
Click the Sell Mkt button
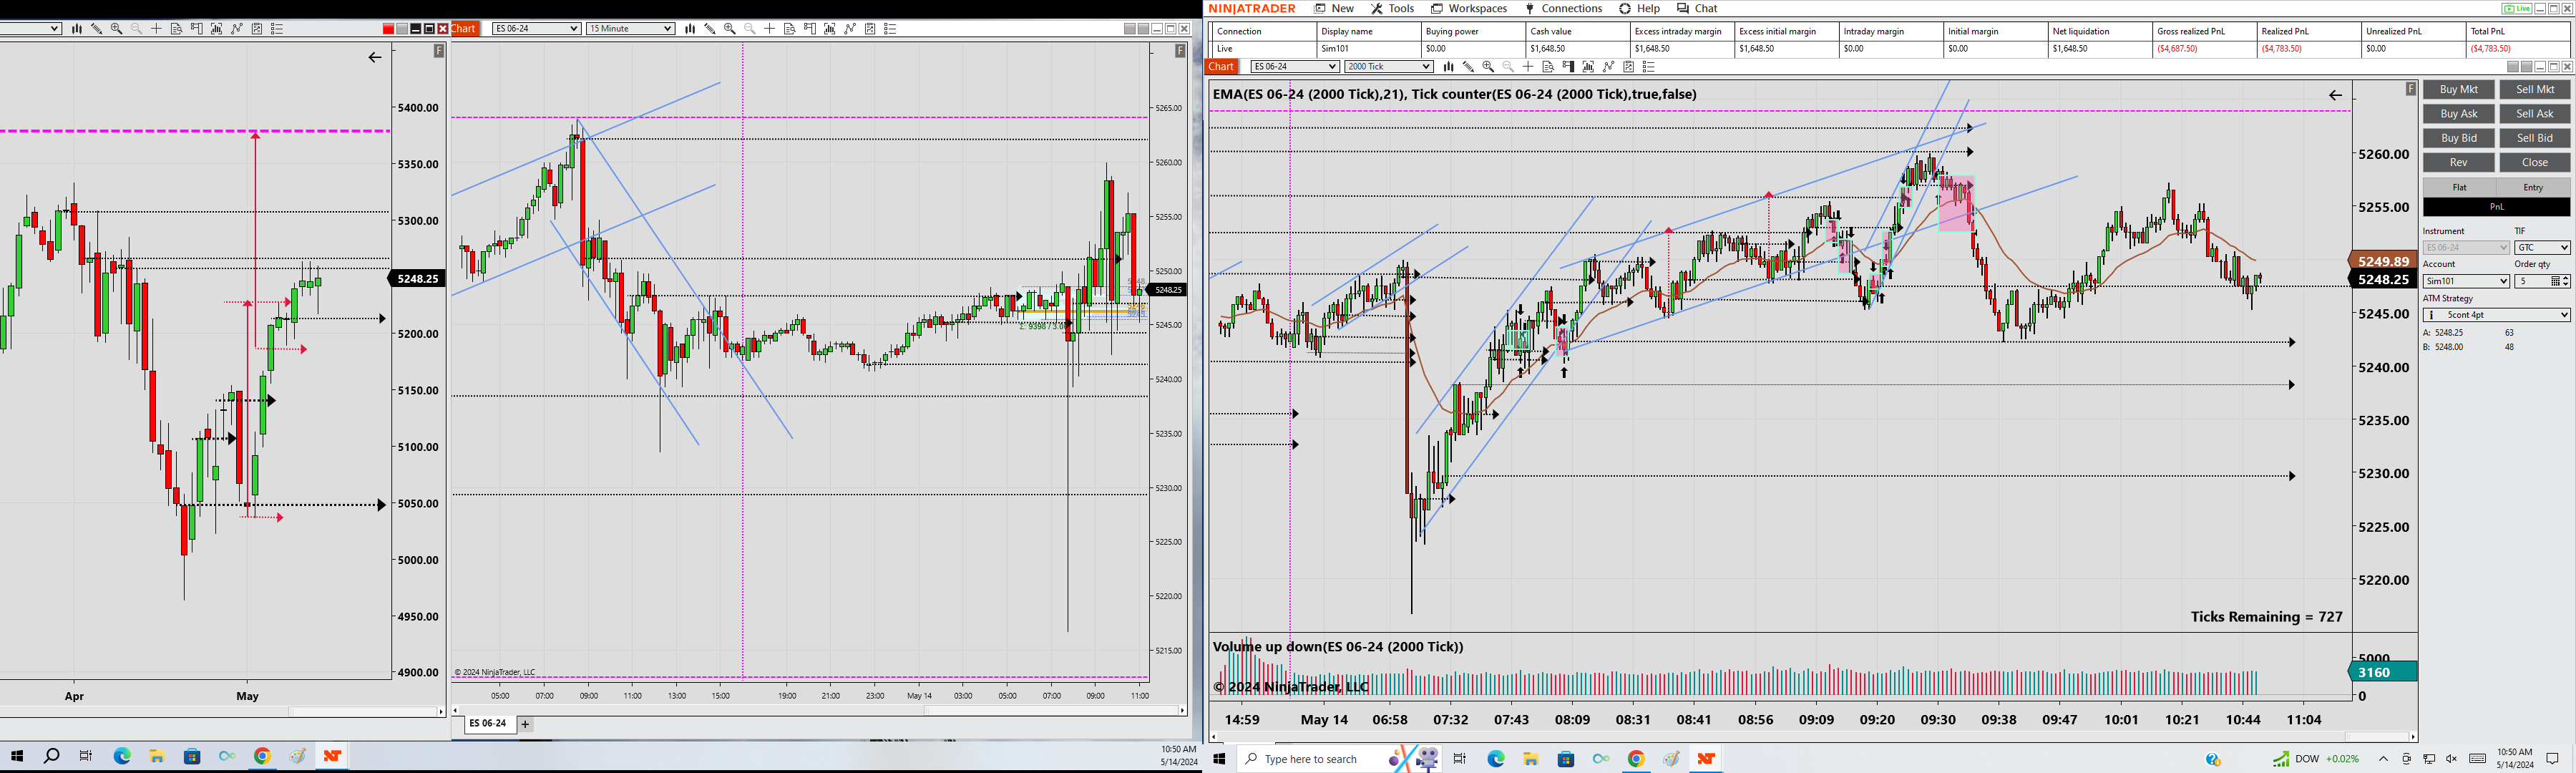tap(2535, 90)
